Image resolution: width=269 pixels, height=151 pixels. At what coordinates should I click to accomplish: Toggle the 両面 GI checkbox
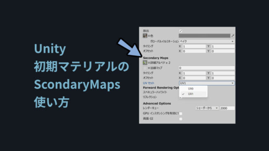[x=180, y=119]
